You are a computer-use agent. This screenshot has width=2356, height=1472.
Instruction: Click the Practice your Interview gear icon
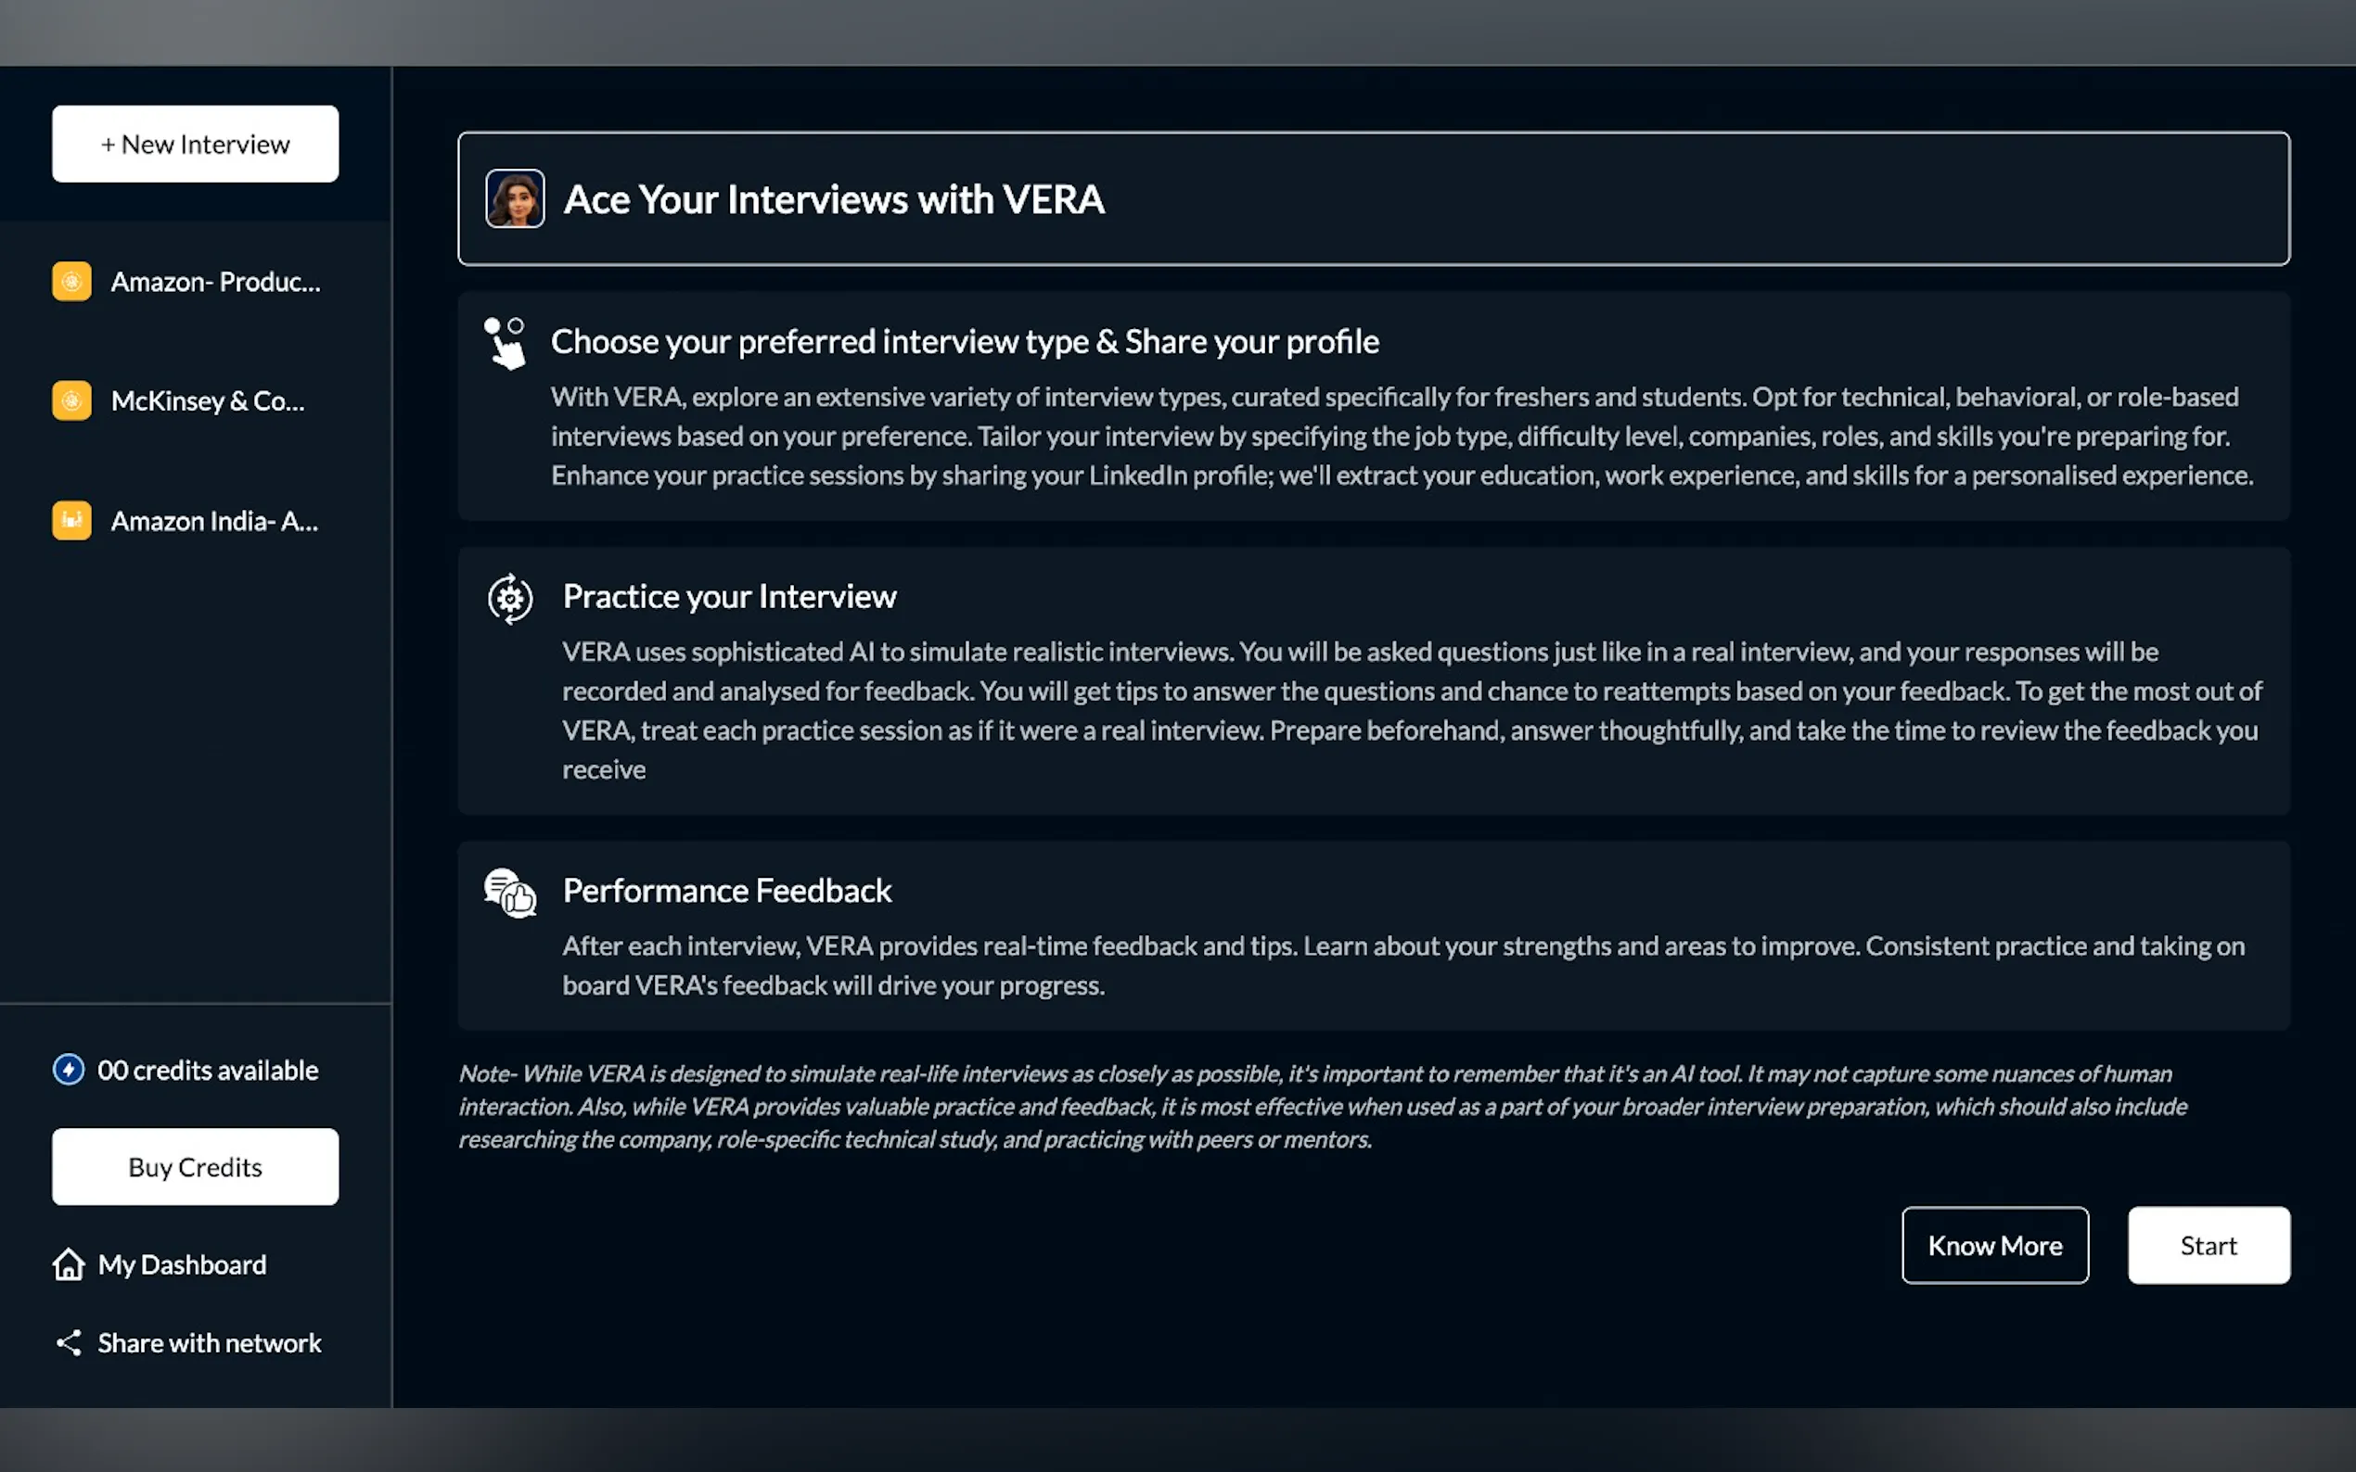[510, 598]
